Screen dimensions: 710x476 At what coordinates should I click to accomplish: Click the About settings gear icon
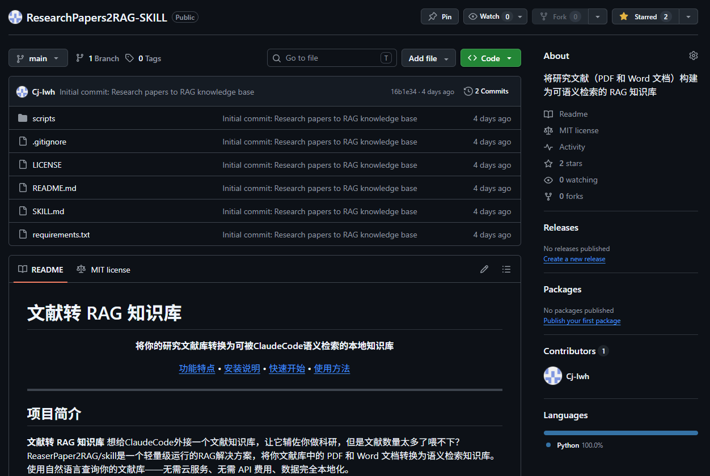(693, 56)
